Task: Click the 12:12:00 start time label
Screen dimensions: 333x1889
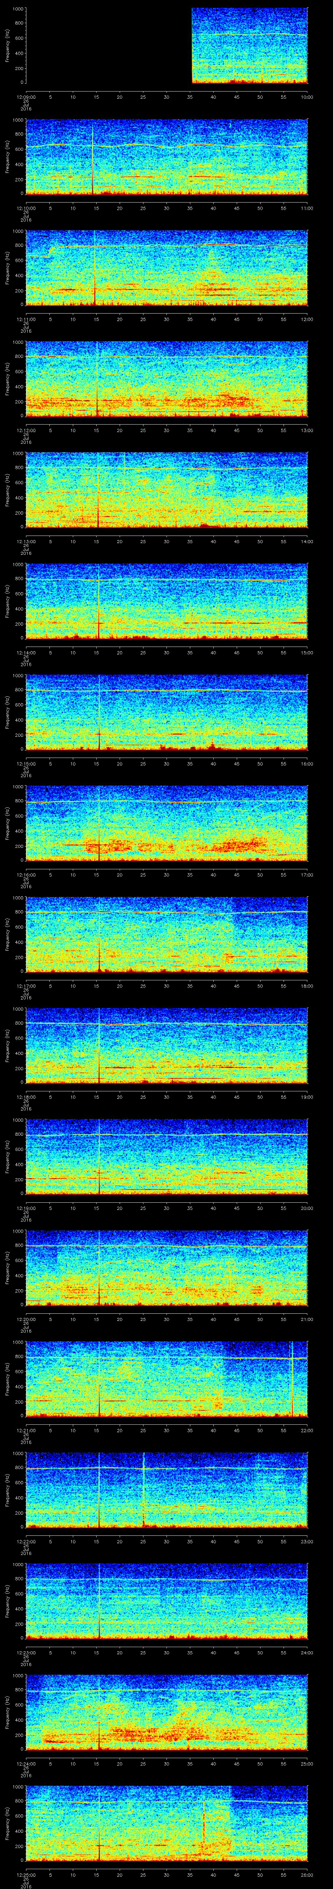Action: pos(26,430)
